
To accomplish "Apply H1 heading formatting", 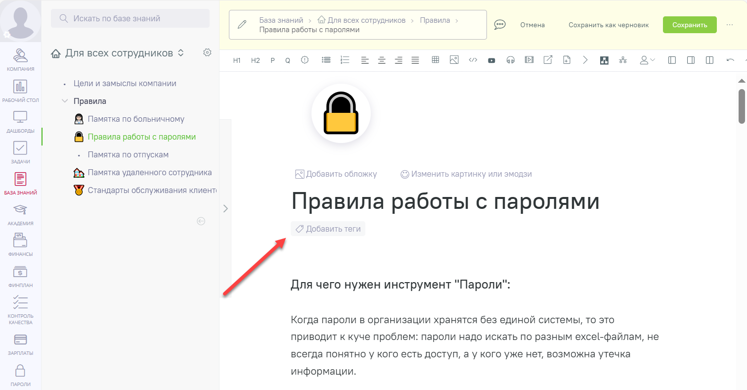I will pyautogui.click(x=236, y=60).
